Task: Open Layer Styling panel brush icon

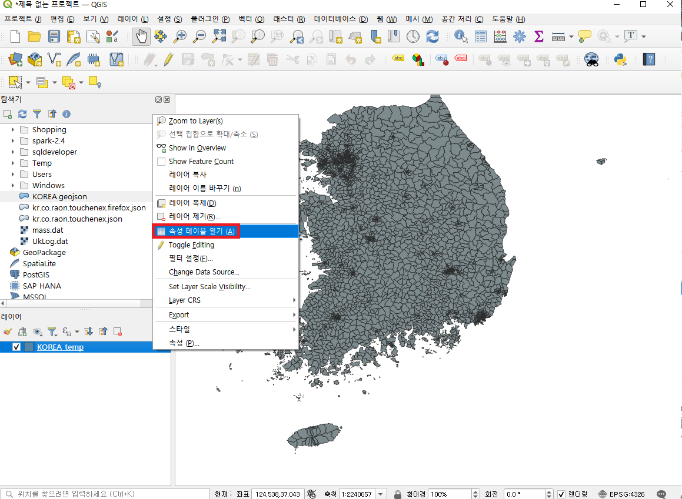Action: pos(8,332)
